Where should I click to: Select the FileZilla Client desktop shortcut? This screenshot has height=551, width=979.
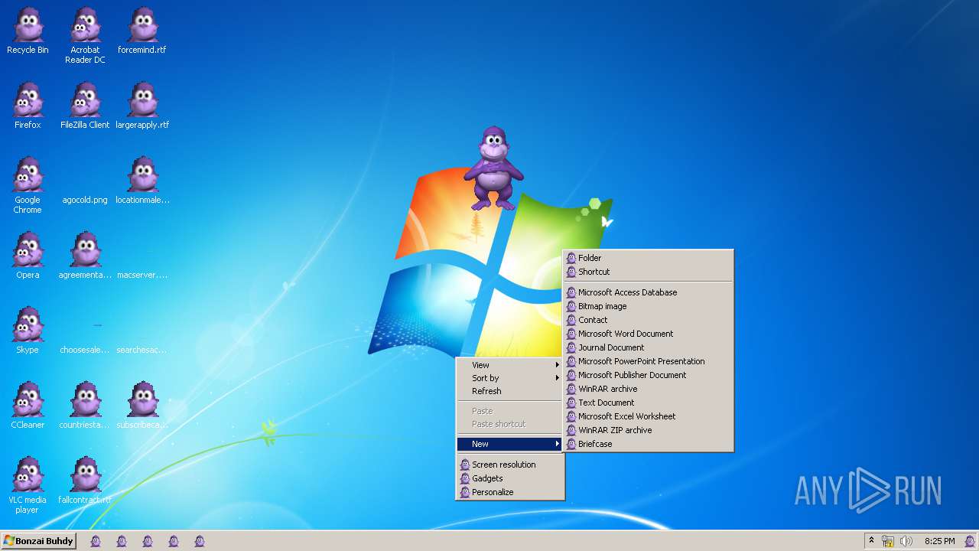[85, 106]
